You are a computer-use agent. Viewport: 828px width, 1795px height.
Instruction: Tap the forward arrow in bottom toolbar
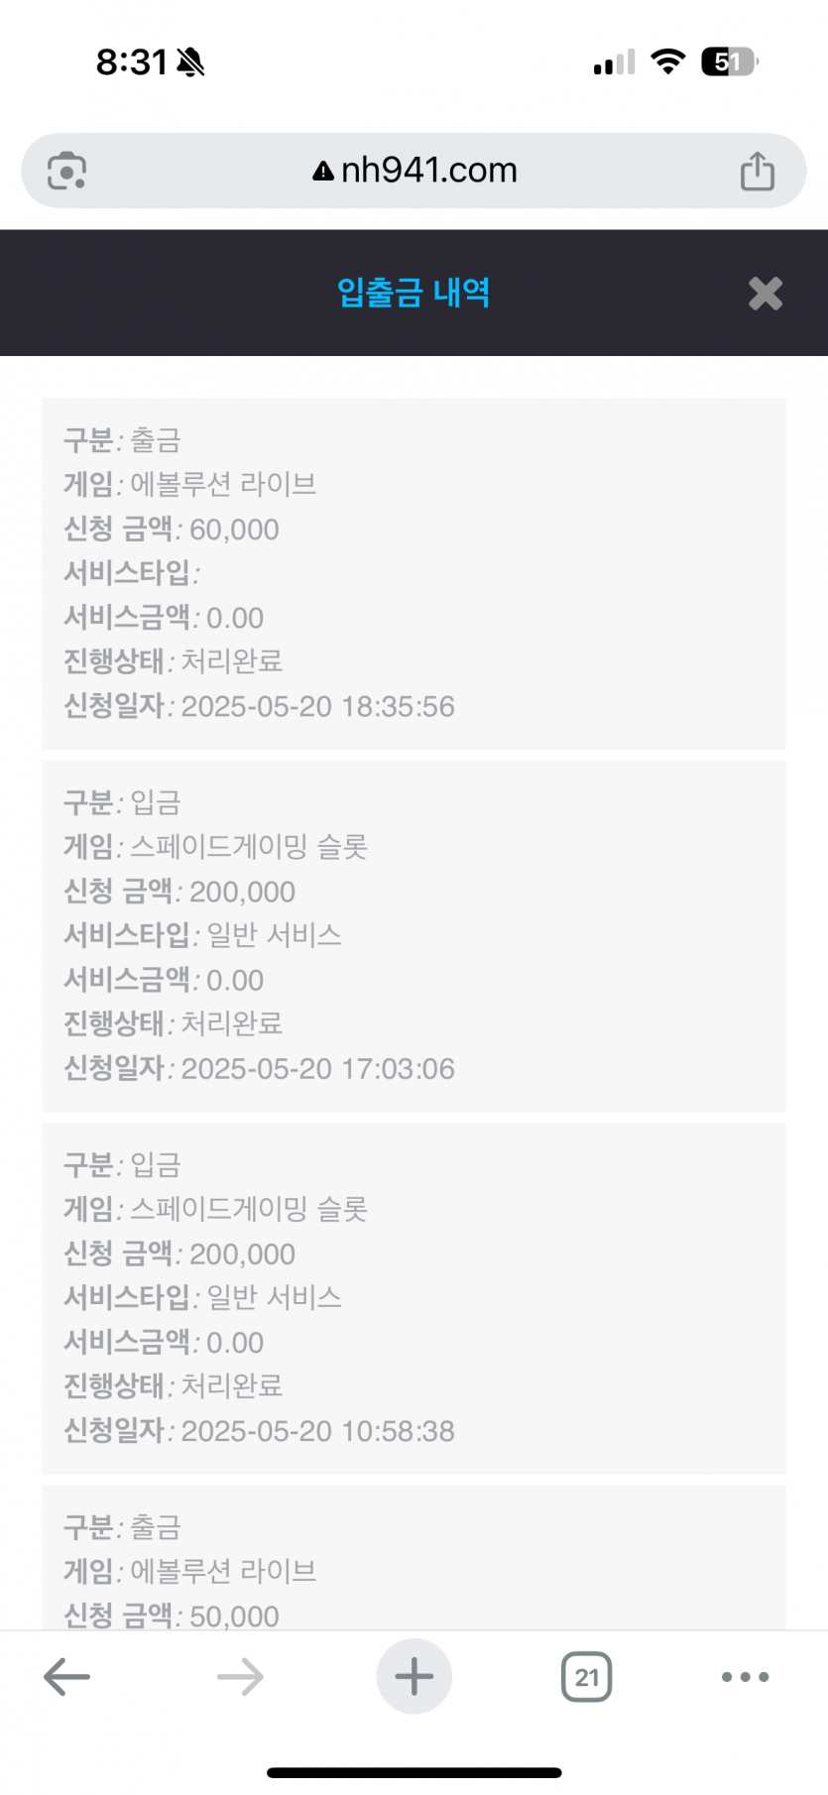tap(240, 1677)
